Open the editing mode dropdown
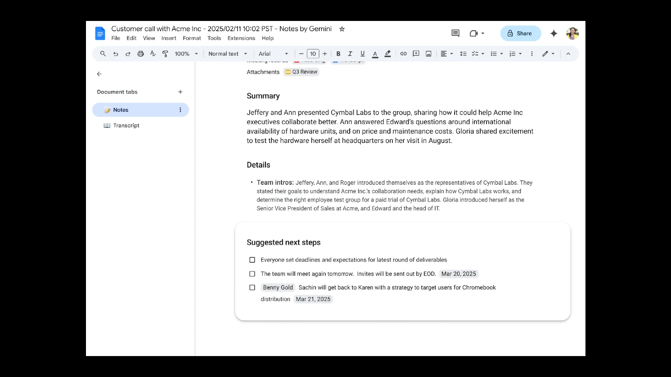Screen dimensions: 671x377 point(548,54)
